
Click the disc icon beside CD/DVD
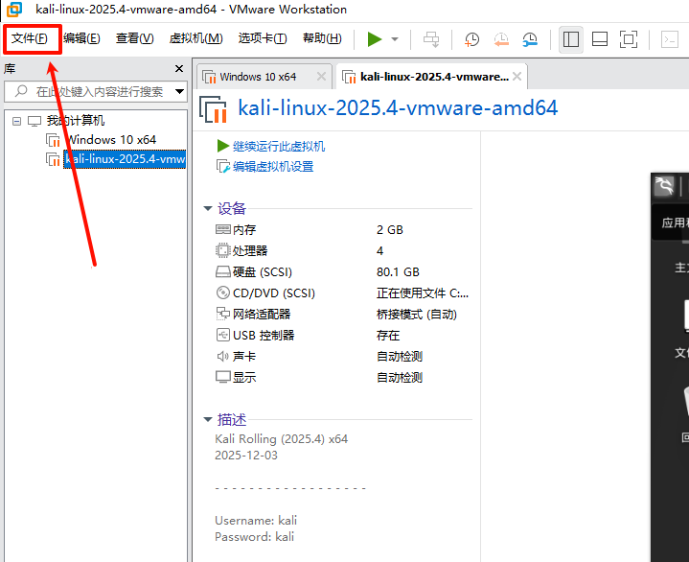click(x=222, y=293)
